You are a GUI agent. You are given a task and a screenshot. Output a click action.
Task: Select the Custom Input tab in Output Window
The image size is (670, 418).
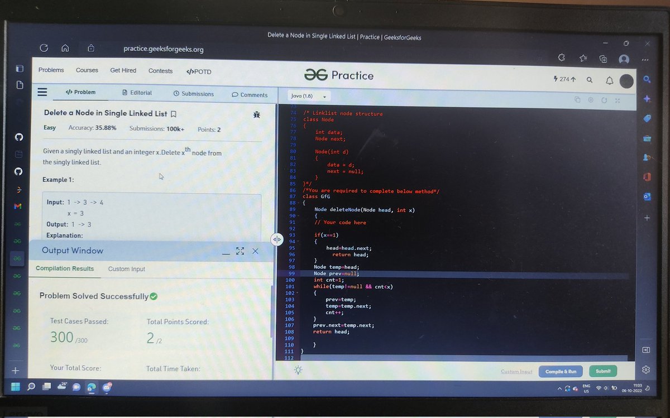pyautogui.click(x=127, y=269)
